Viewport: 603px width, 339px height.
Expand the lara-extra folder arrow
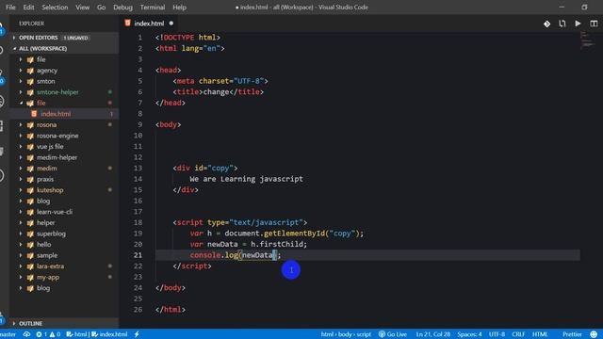(21, 266)
